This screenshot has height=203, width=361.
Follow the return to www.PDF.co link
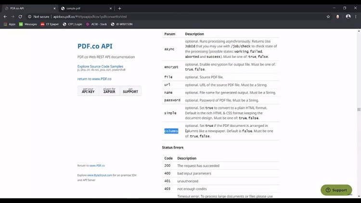[x=94, y=79]
